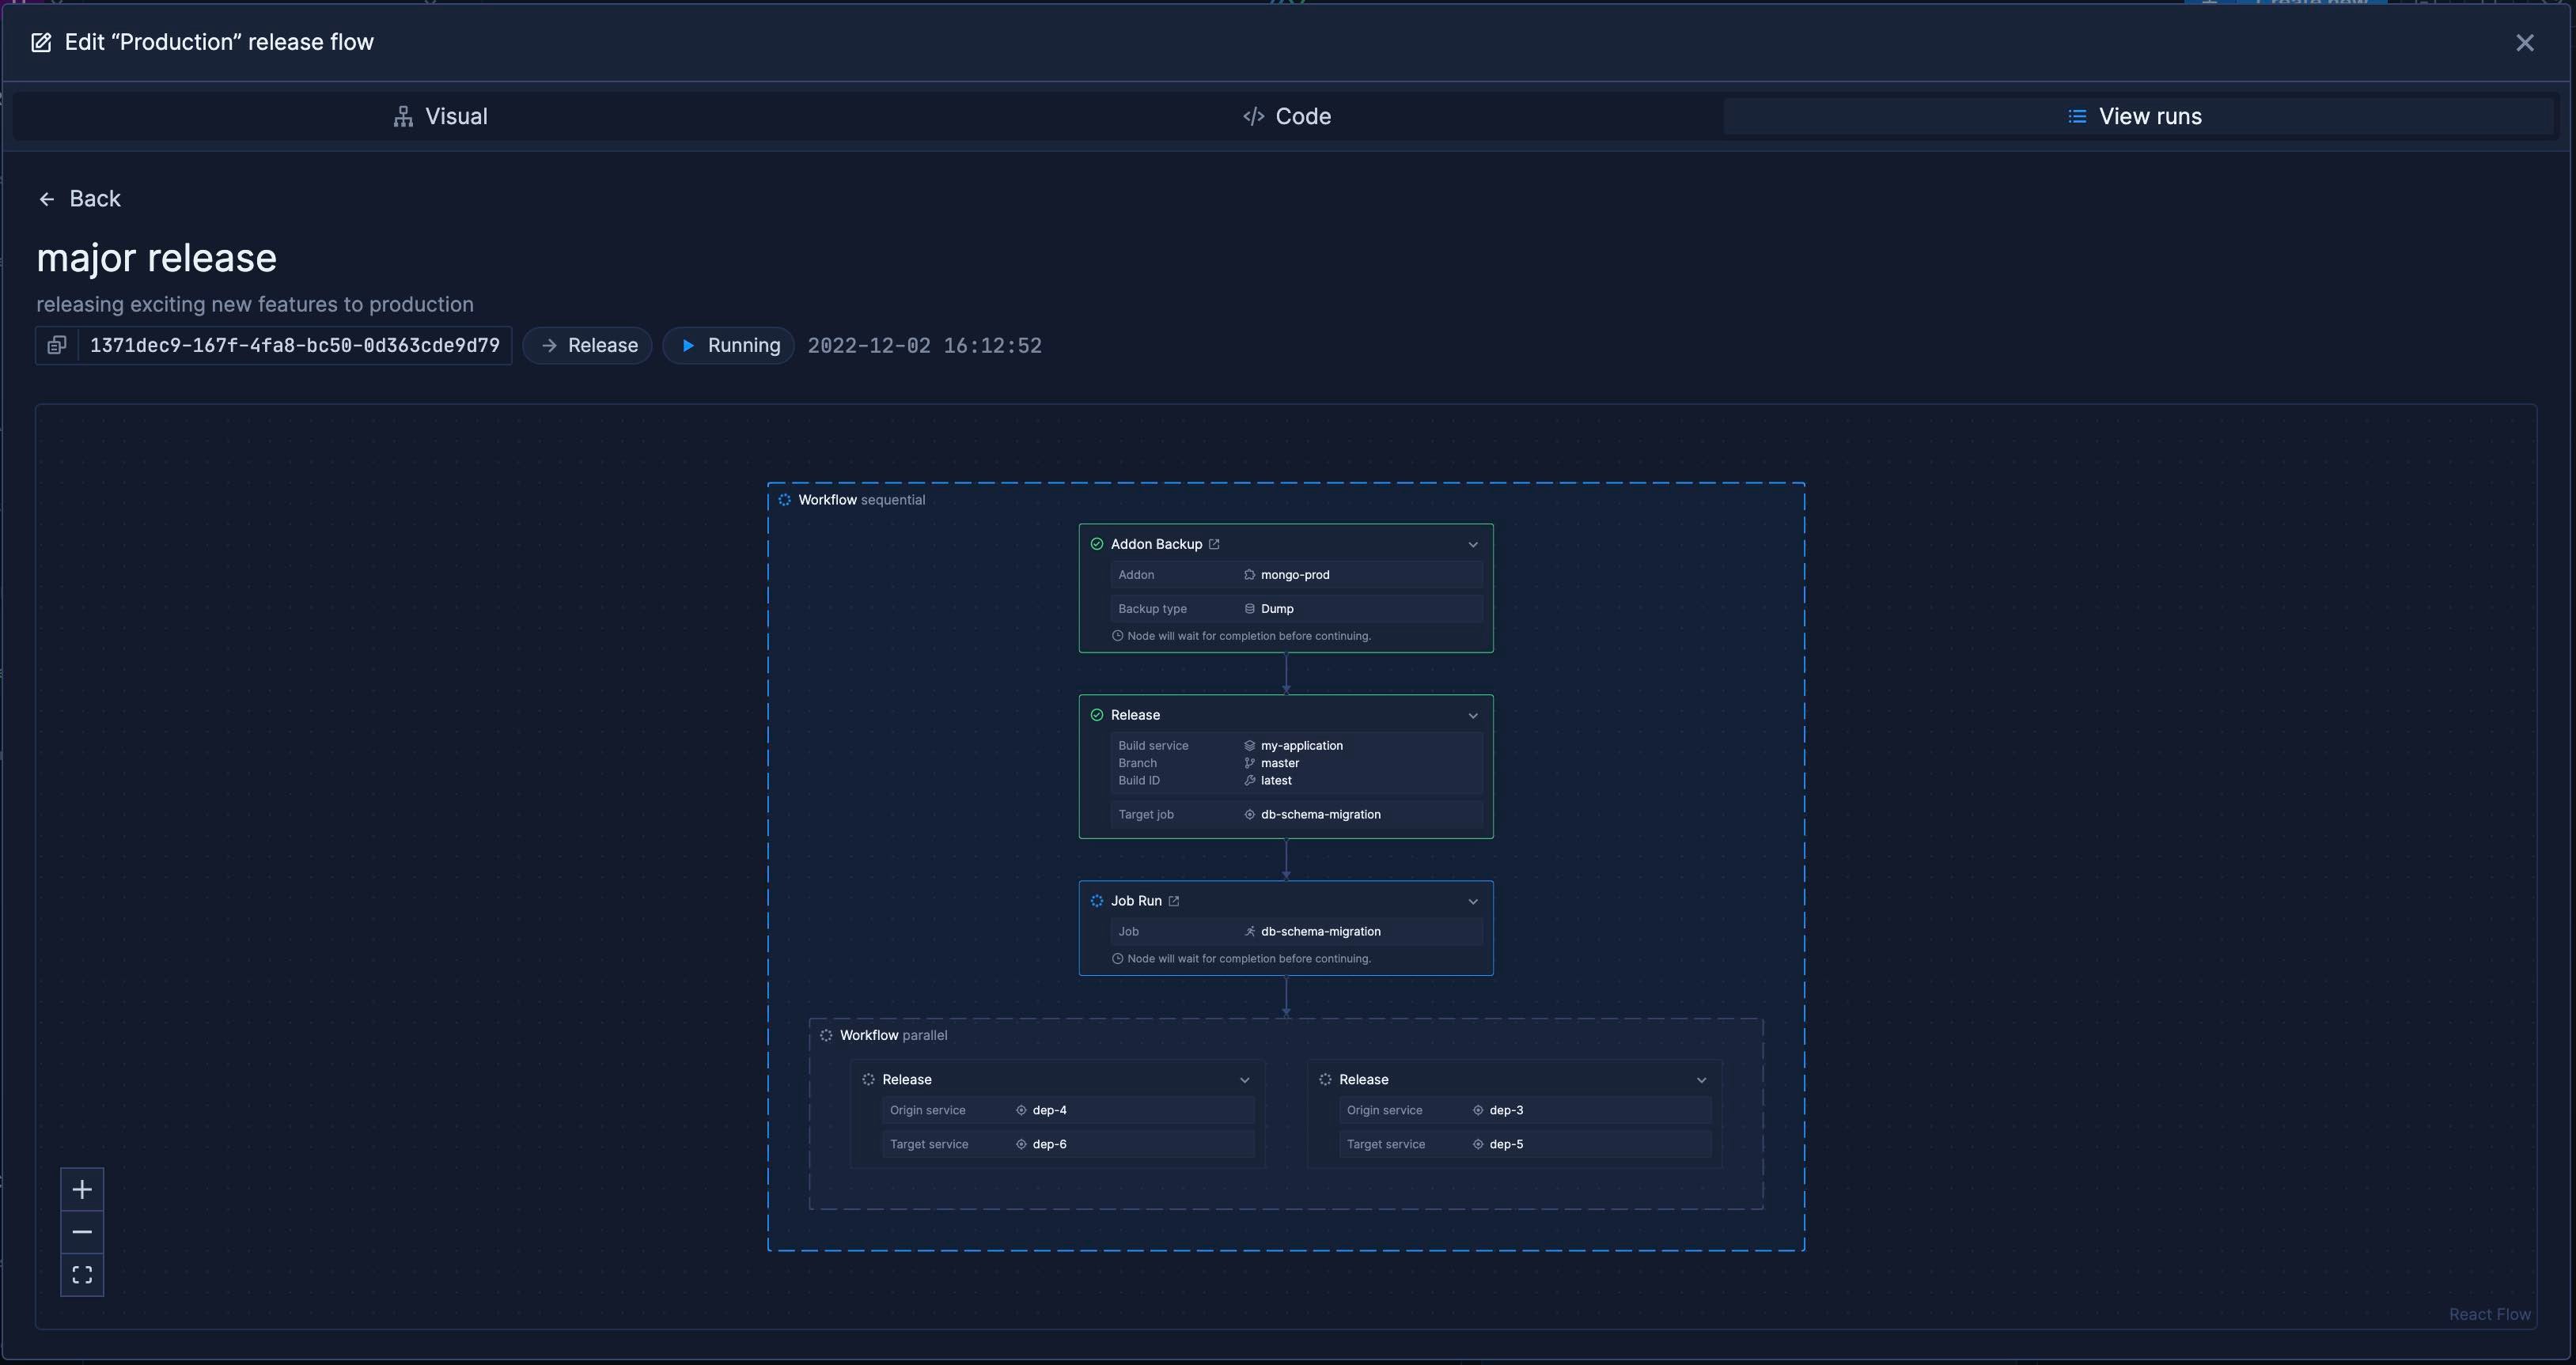Zoom out on the flow canvas
Viewport: 2576px width, 1365px height.
pos(82,1232)
